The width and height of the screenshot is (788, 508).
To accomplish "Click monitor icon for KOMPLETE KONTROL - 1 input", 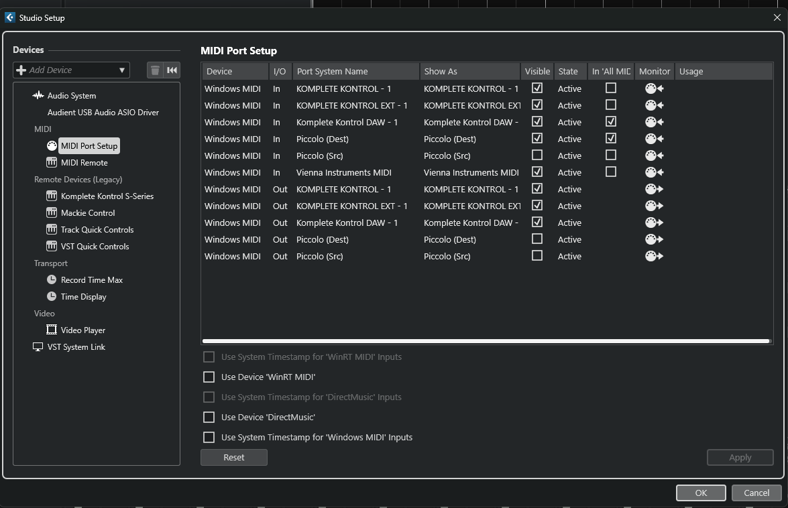I will pos(654,88).
